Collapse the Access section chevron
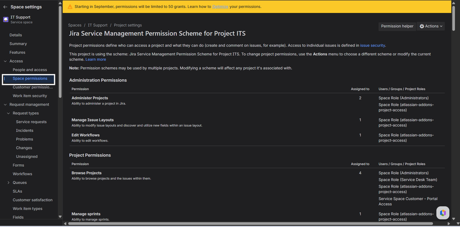Viewport: 460px width, 227px height. [5, 61]
